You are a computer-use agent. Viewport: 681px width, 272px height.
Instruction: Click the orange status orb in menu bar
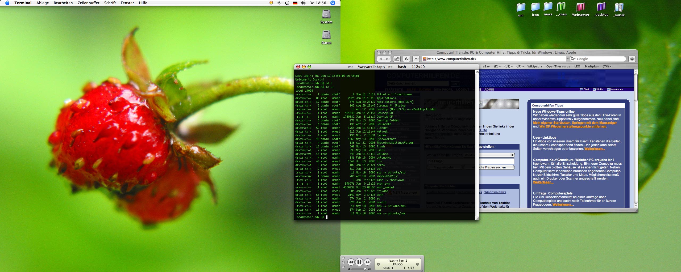click(271, 3)
